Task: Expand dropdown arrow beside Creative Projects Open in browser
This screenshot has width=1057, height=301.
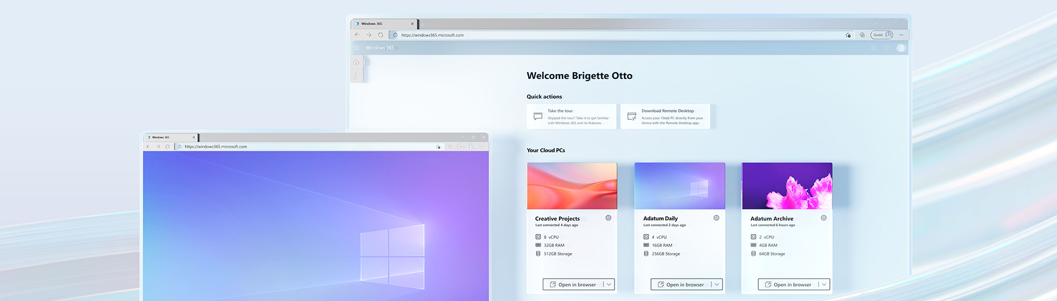Action: [x=609, y=285]
